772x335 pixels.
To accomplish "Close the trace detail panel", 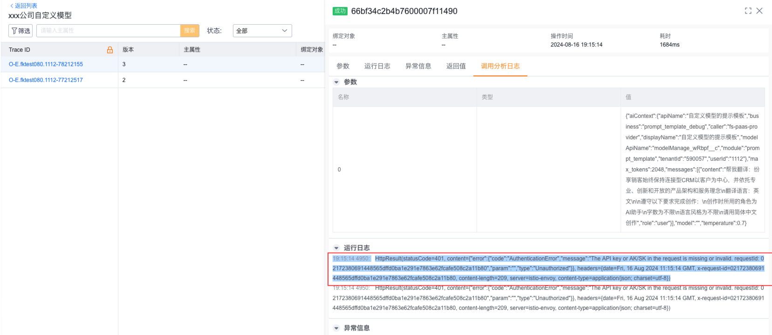I will pyautogui.click(x=759, y=11).
